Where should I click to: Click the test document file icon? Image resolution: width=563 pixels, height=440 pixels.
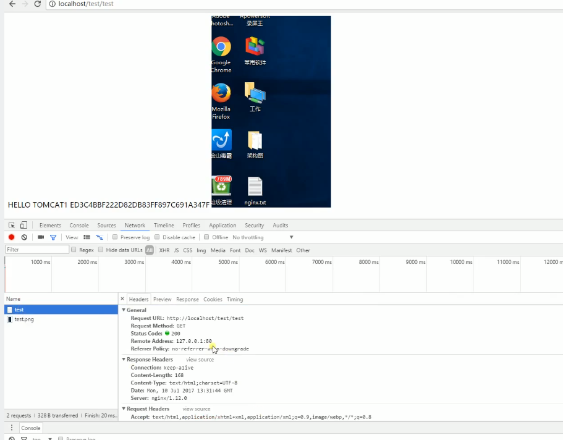(x=10, y=310)
